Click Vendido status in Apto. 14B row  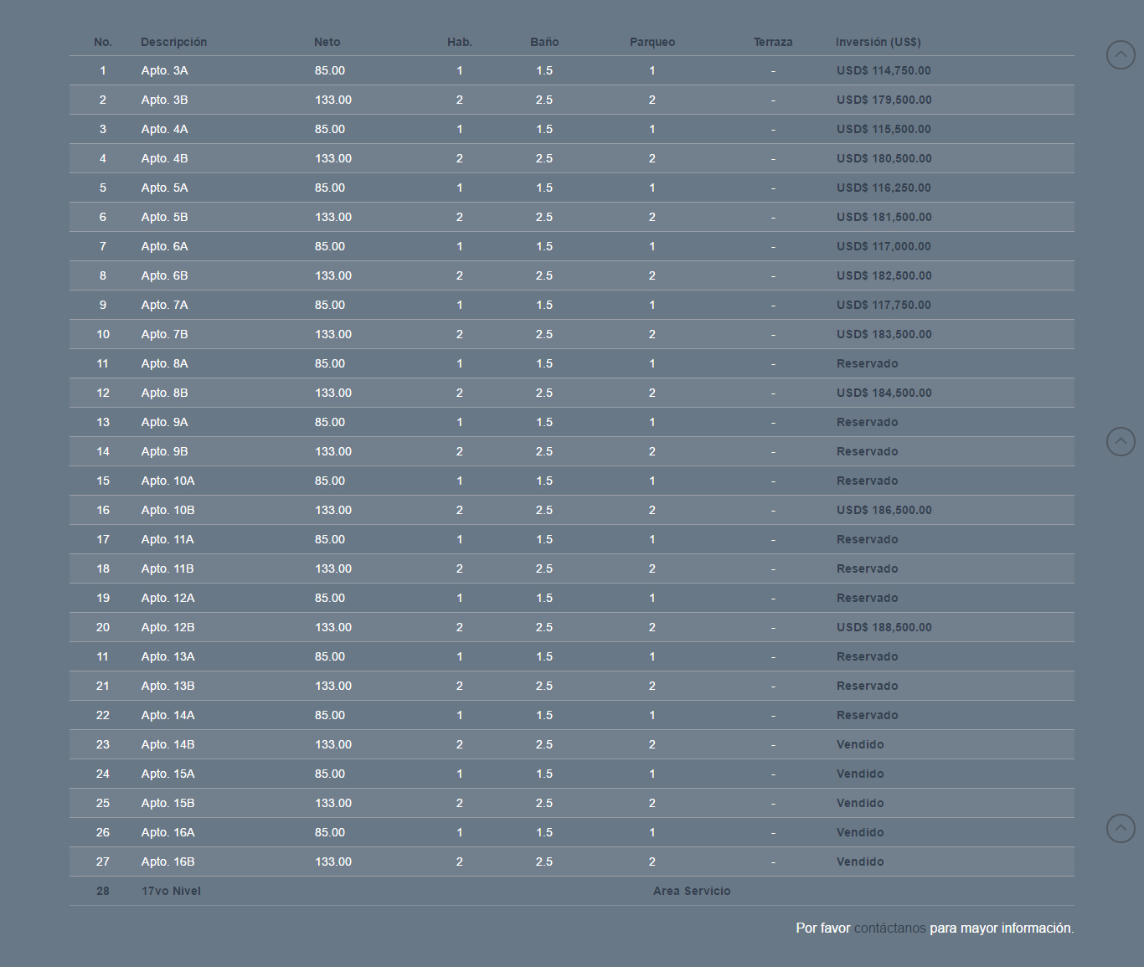tap(860, 745)
